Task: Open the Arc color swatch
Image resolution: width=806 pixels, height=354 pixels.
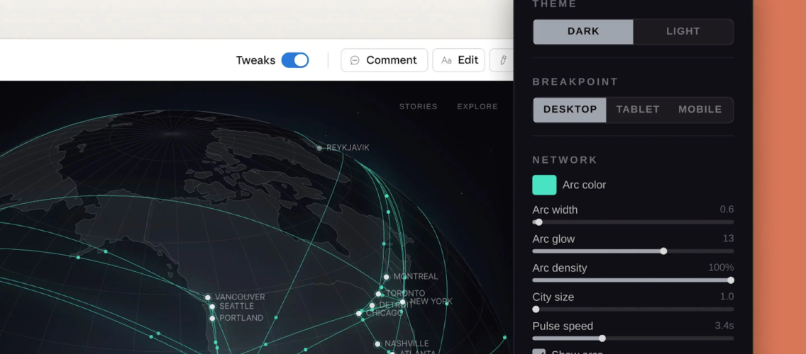Action: [x=544, y=185]
